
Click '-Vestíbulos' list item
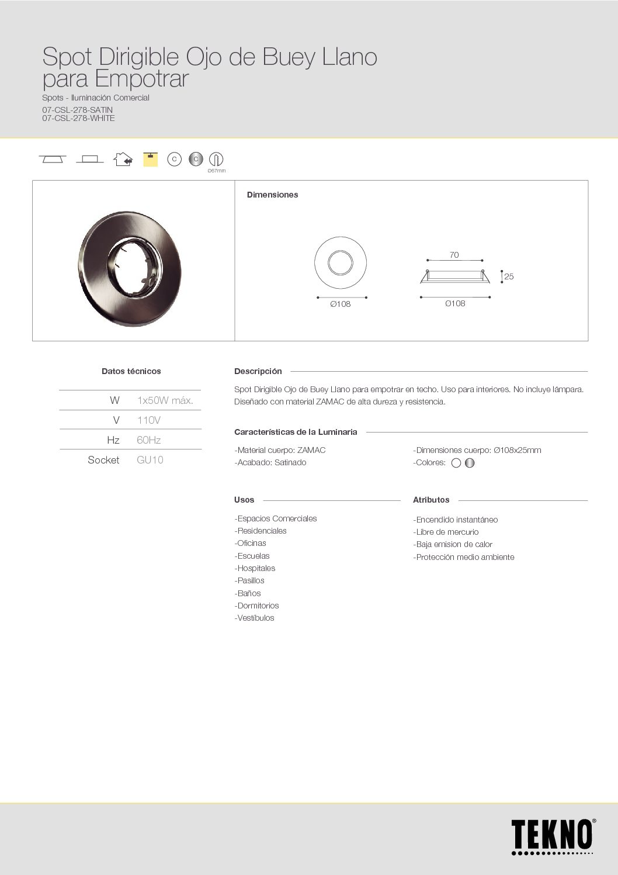(x=254, y=618)
